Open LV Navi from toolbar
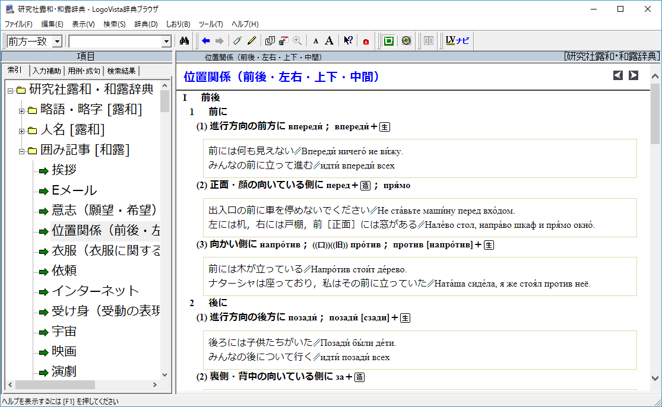The image size is (662, 407). tap(457, 41)
